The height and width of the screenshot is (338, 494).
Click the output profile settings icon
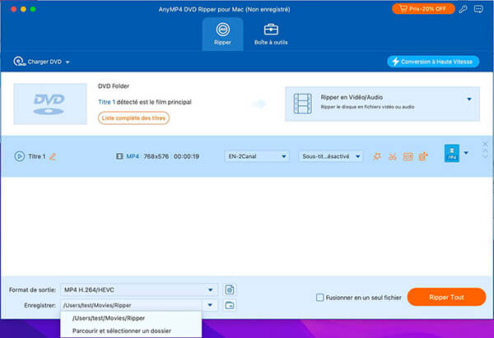tap(230, 289)
